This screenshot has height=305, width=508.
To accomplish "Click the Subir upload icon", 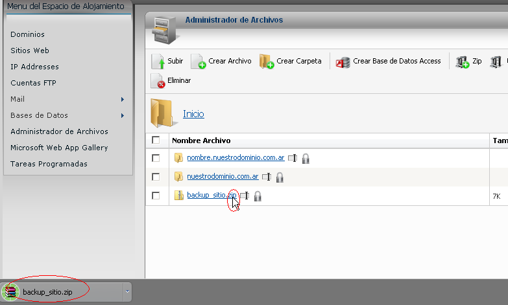I will tap(158, 62).
